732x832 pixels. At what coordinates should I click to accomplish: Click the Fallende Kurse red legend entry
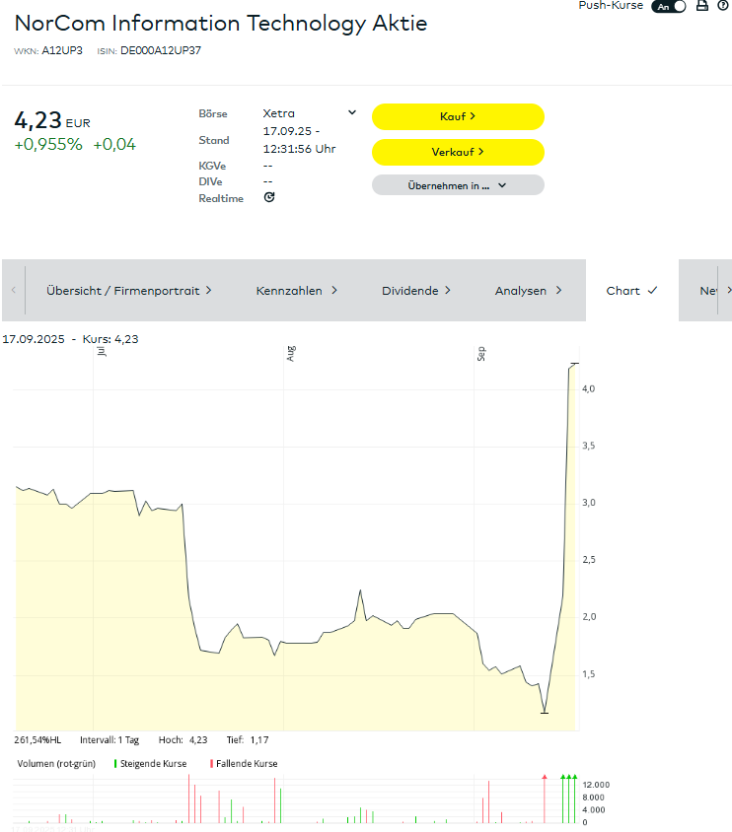click(244, 764)
